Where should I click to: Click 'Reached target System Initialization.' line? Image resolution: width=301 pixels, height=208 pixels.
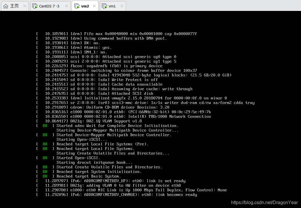[x=89, y=172]
